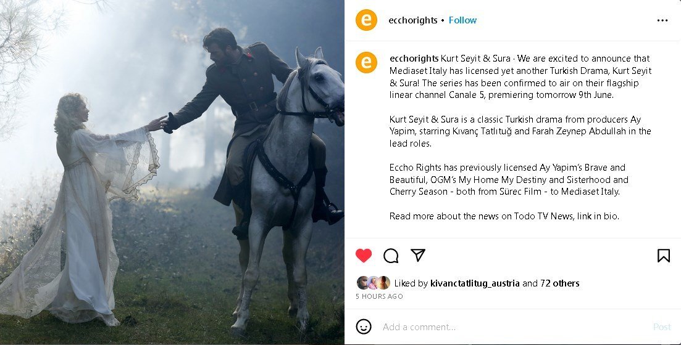This screenshot has width=681, height=345.
Task: View the 72 others who liked
Action: (560, 283)
